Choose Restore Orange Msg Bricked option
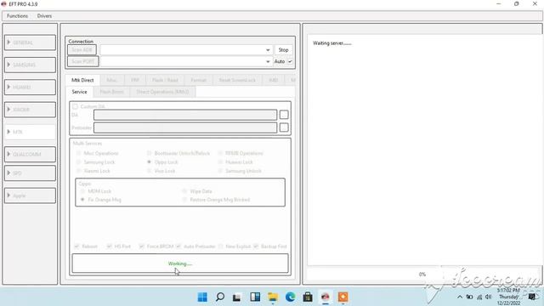Screen dimensions: 544x306 184,200
